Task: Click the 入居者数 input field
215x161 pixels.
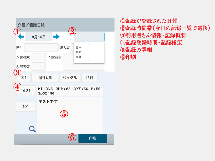Action: 39,57
